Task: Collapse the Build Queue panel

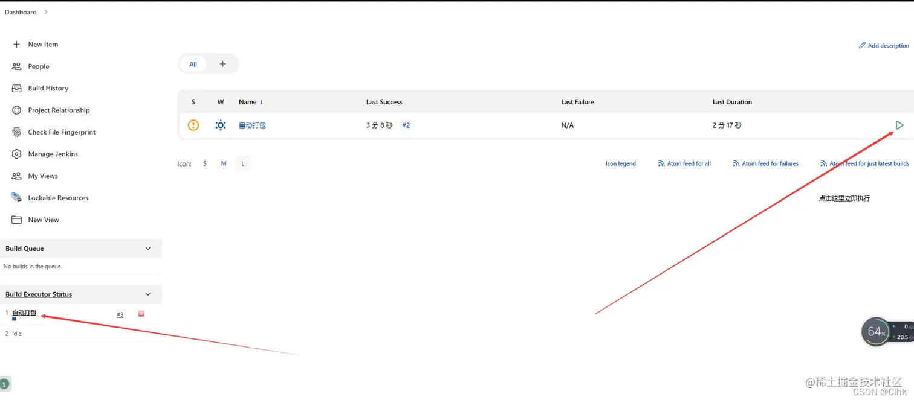Action: [x=148, y=249]
